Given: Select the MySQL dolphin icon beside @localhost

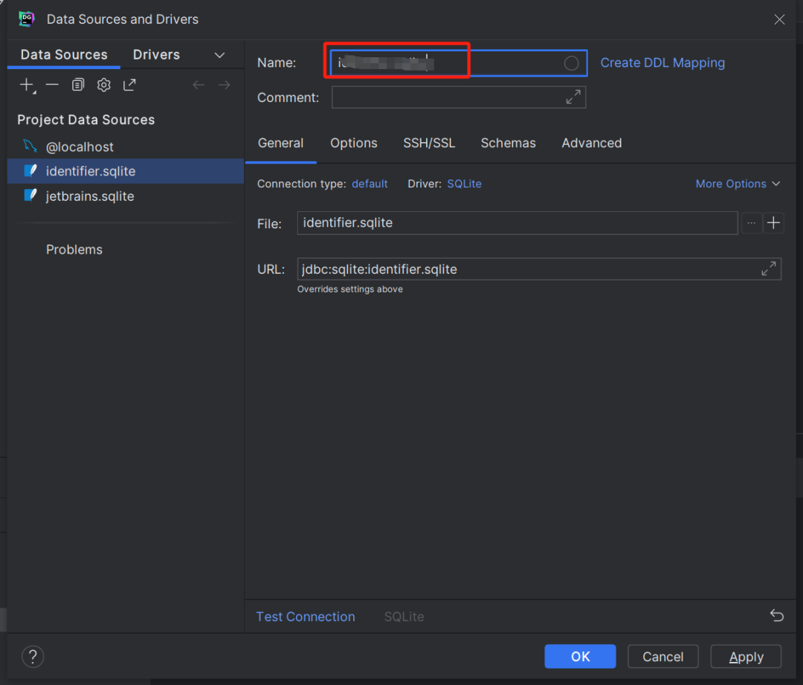Looking at the screenshot, I should [30, 147].
